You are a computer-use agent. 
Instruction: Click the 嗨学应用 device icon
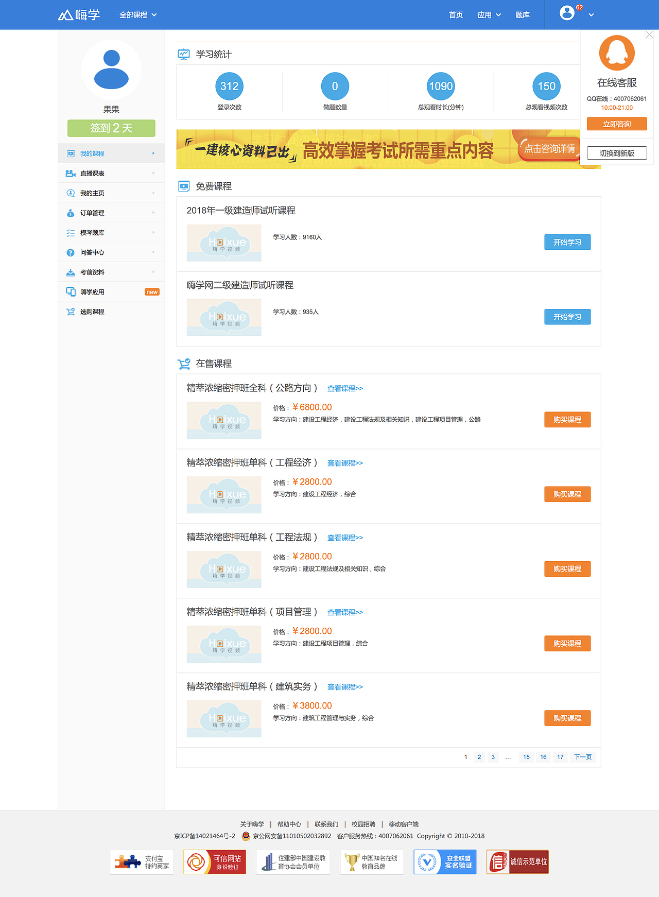click(71, 292)
